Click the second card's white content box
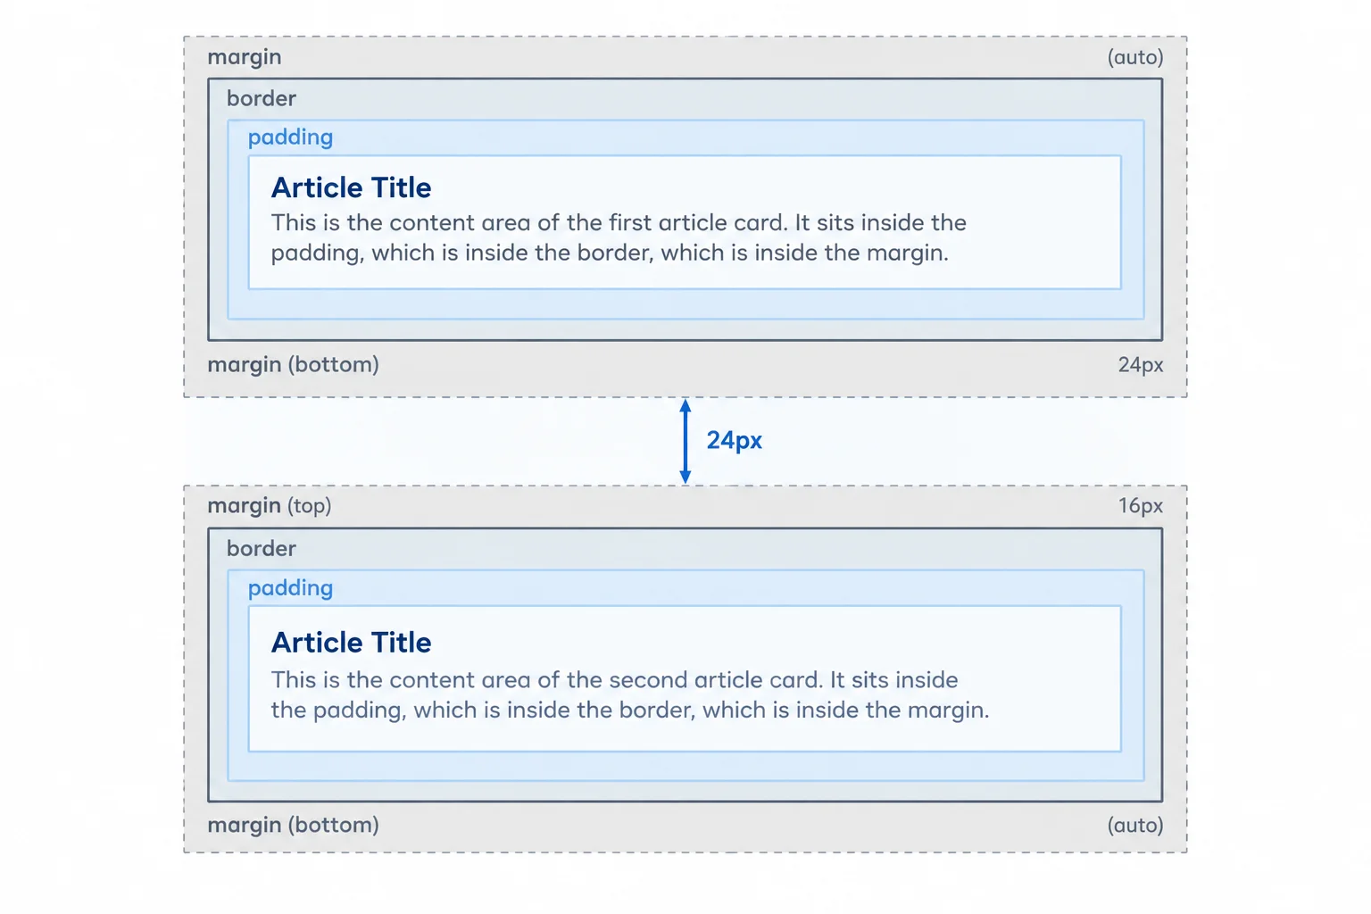 pos(685,678)
